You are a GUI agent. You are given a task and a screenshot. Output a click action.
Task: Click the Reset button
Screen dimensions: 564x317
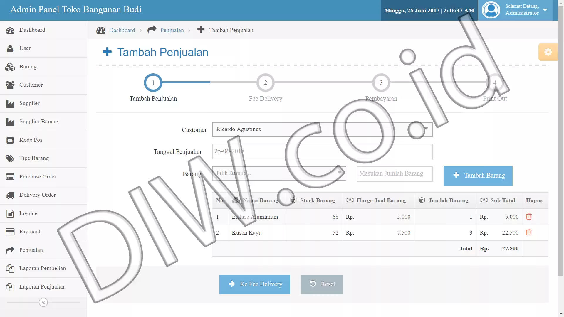[322, 284]
